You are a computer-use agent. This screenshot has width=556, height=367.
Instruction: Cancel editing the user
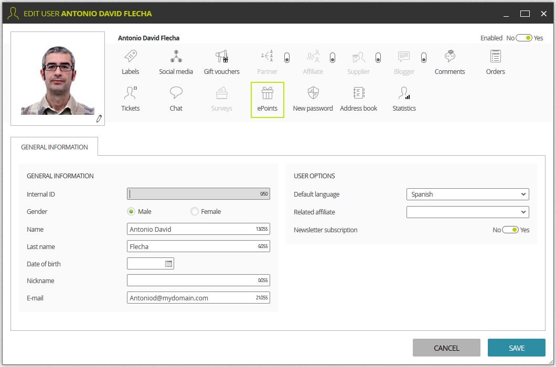pos(446,348)
